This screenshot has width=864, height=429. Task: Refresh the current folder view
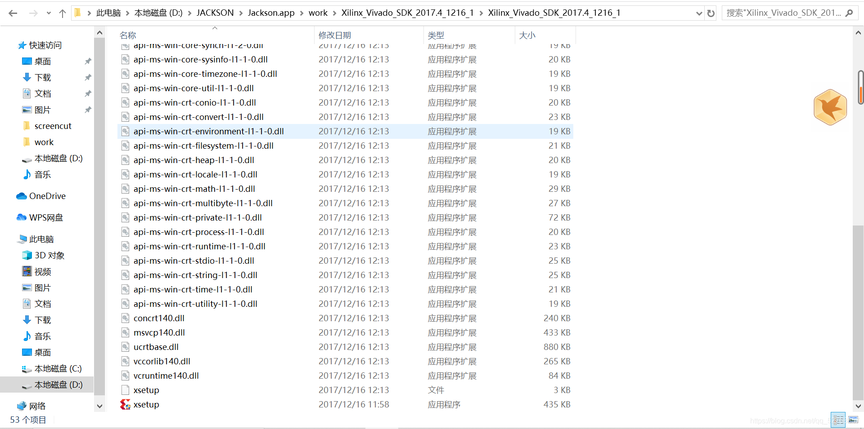(711, 13)
